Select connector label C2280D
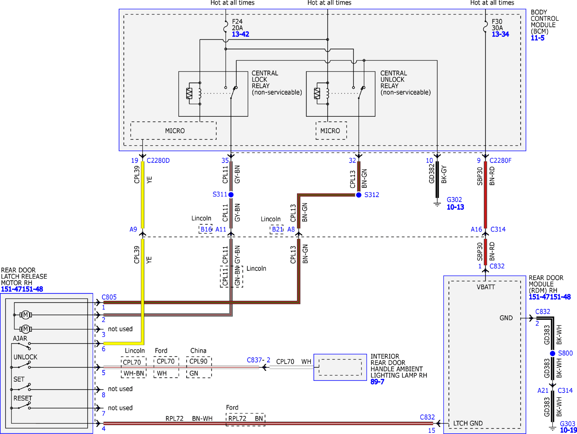 [x=158, y=161]
